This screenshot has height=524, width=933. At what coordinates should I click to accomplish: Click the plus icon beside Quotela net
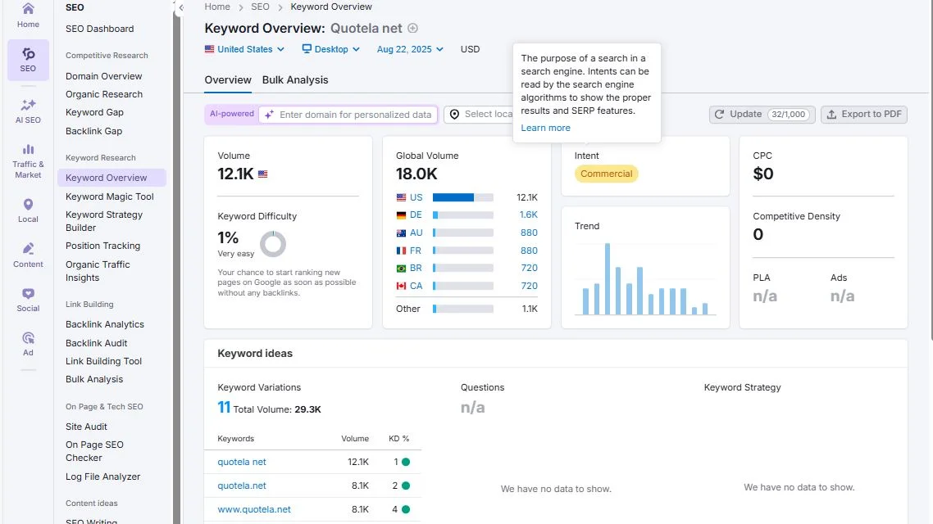coord(412,27)
